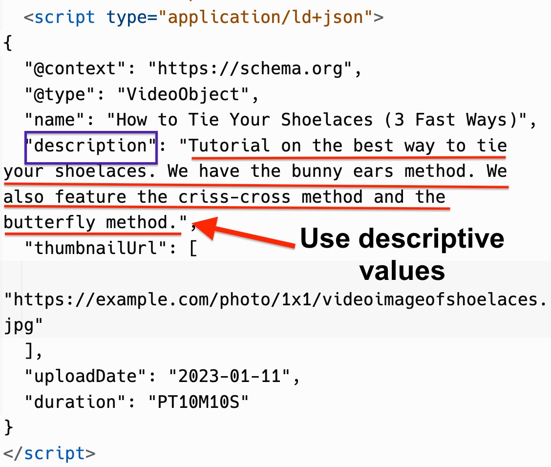The height and width of the screenshot is (467, 551).
Task: Click the name property key
Action: pyautogui.click(x=51, y=119)
